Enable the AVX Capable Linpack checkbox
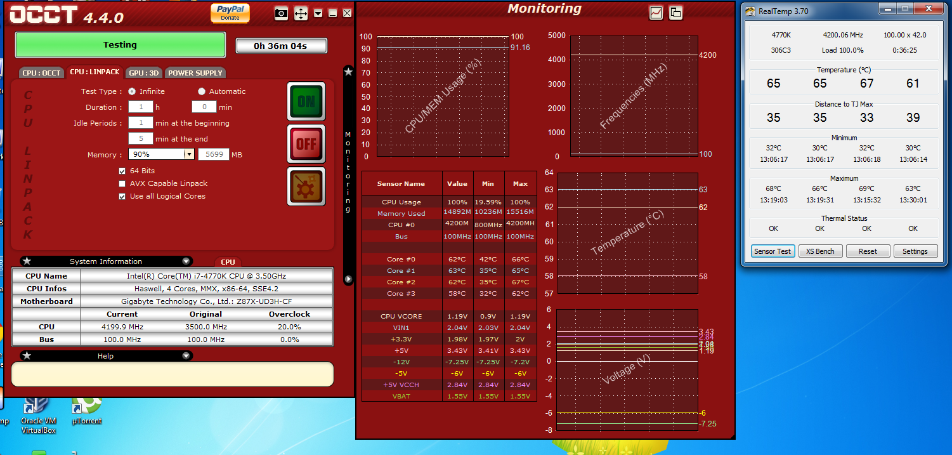The height and width of the screenshot is (455, 952). [122, 183]
